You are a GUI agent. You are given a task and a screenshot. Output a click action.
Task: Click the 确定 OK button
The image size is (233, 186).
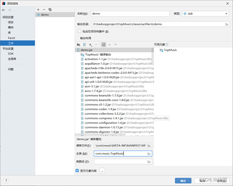pos(183,181)
